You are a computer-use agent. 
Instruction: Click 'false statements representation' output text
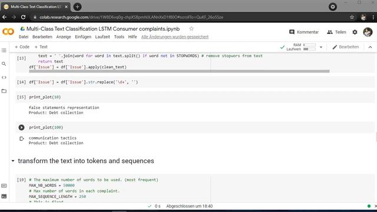[64, 107]
